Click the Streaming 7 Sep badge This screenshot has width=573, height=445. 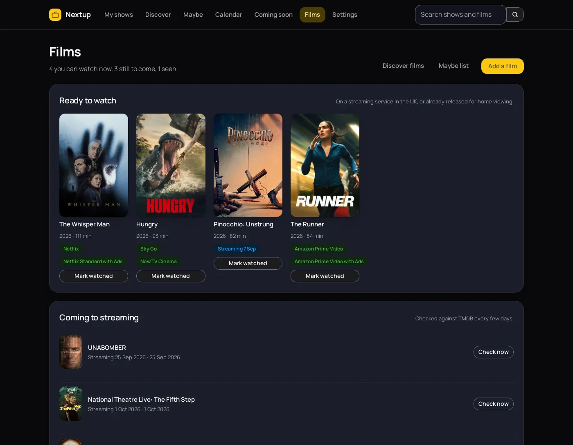(237, 249)
